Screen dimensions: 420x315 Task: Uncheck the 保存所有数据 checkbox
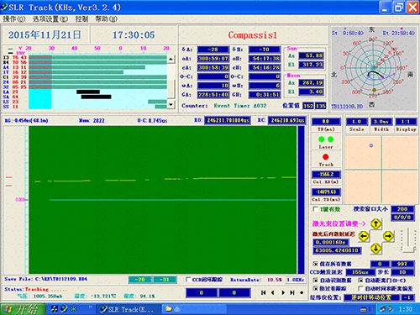[x=315, y=264]
